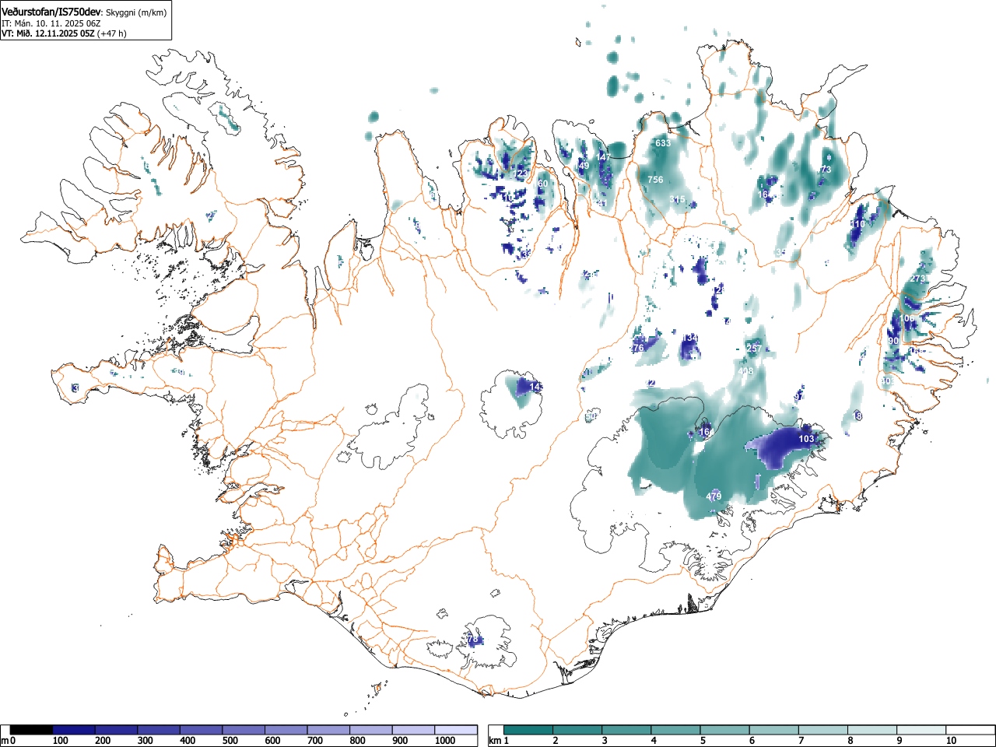Viewport: 996px width, 747px height.
Task: Choose the 900–1000 m pale lavender swatch
Action: click(x=413, y=730)
